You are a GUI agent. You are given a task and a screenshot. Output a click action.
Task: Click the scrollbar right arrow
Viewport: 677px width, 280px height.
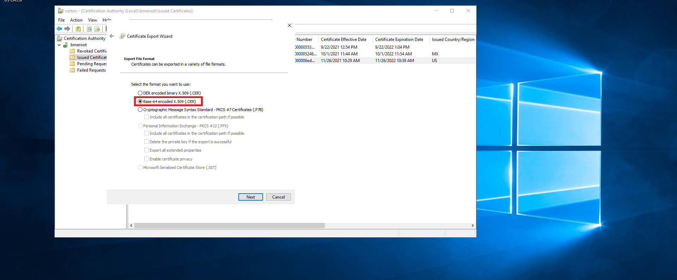[x=473, y=226]
